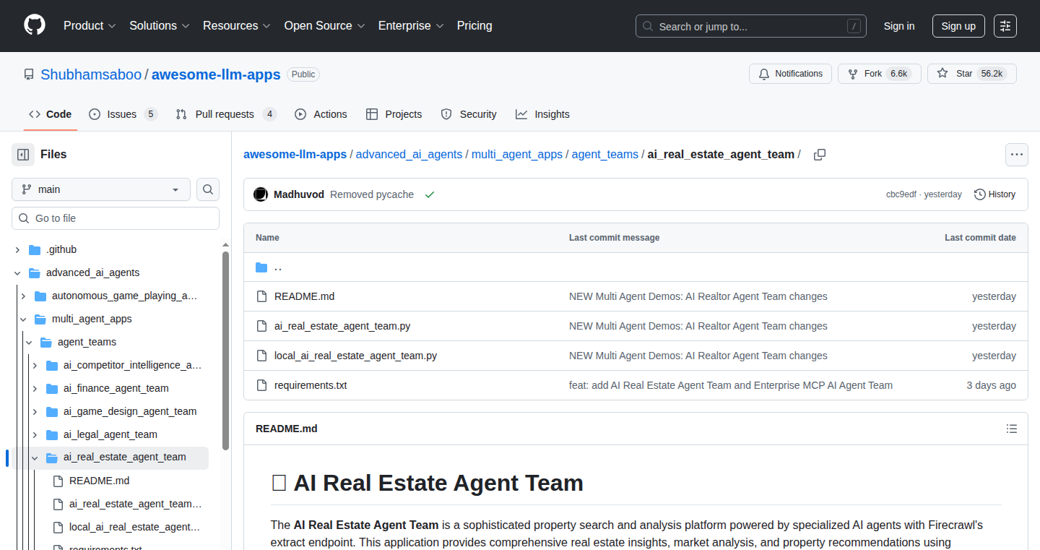1040x550 pixels.
Task: Switch to the Security tab
Action: point(469,114)
